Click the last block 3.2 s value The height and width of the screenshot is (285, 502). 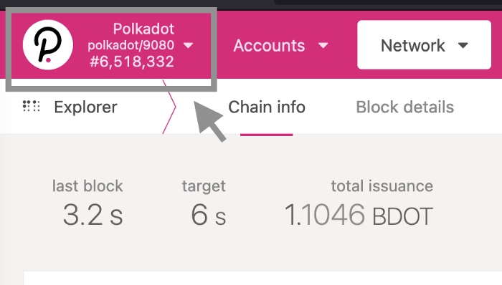[93, 215]
